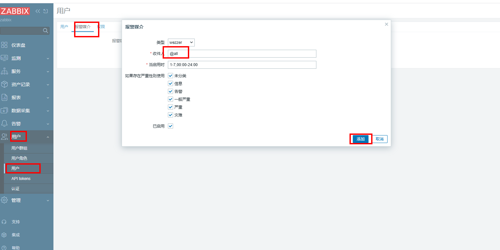The height and width of the screenshot is (250, 500).
Task: Switch to the 权限 tab
Action: coord(101,27)
